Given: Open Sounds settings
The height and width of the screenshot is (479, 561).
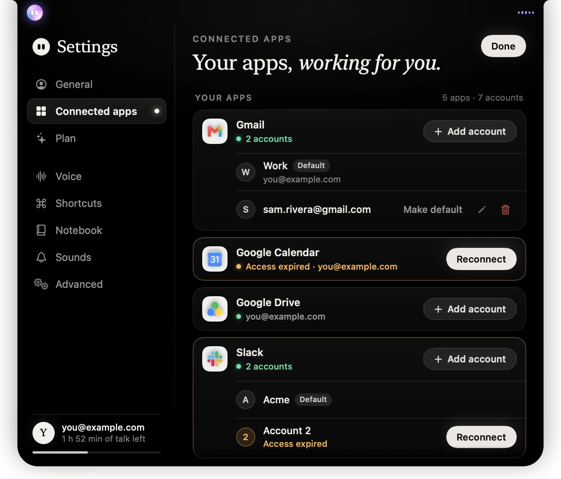Looking at the screenshot, I should pyautogui.click(x=97, y=257).
